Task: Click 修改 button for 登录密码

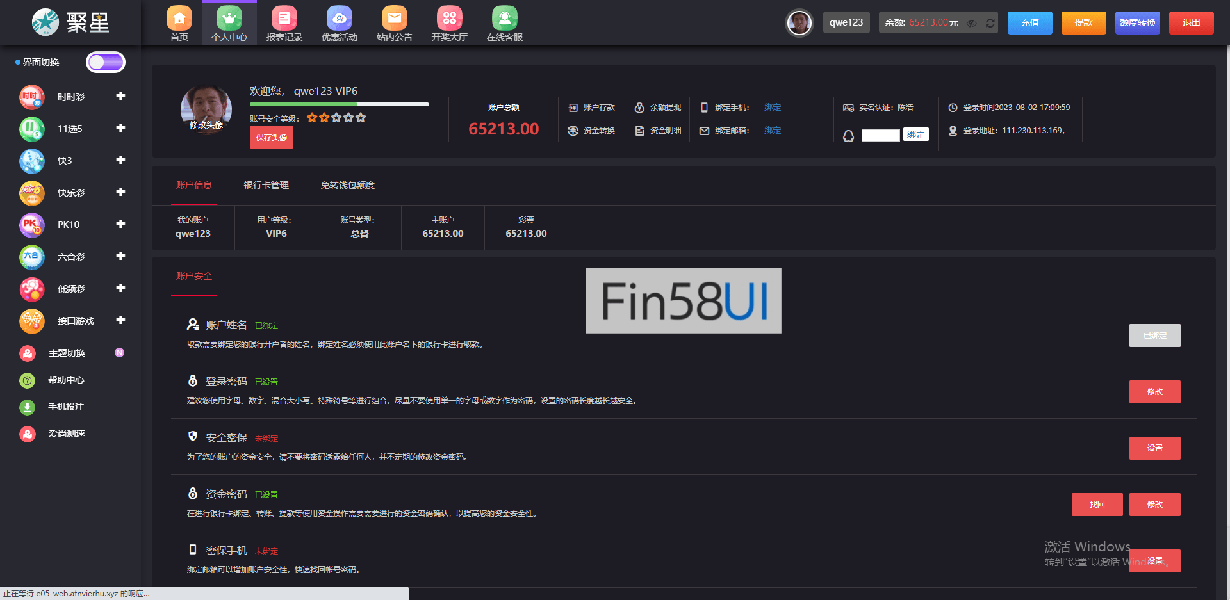Action: coord(1154,392)
